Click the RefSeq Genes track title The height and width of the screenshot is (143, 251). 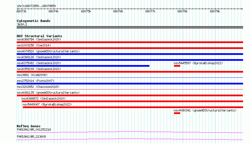(x=28, y=126)
